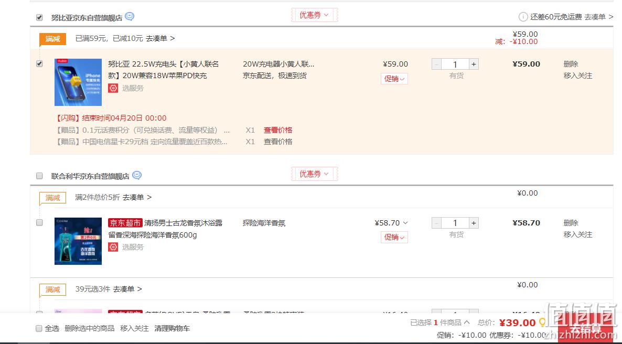This screenshot has height=344, width=622.
Task: Click the 满减 badge beside 满2件总价5折
Action: point(53,198)
